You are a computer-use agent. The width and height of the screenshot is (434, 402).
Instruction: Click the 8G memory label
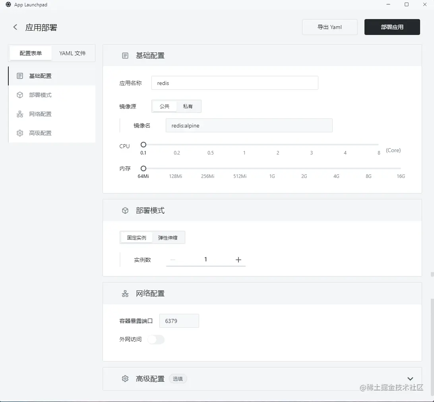368,176
